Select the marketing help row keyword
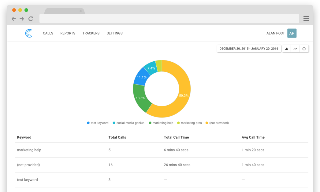Screen dimensions: 320x192 29,150
